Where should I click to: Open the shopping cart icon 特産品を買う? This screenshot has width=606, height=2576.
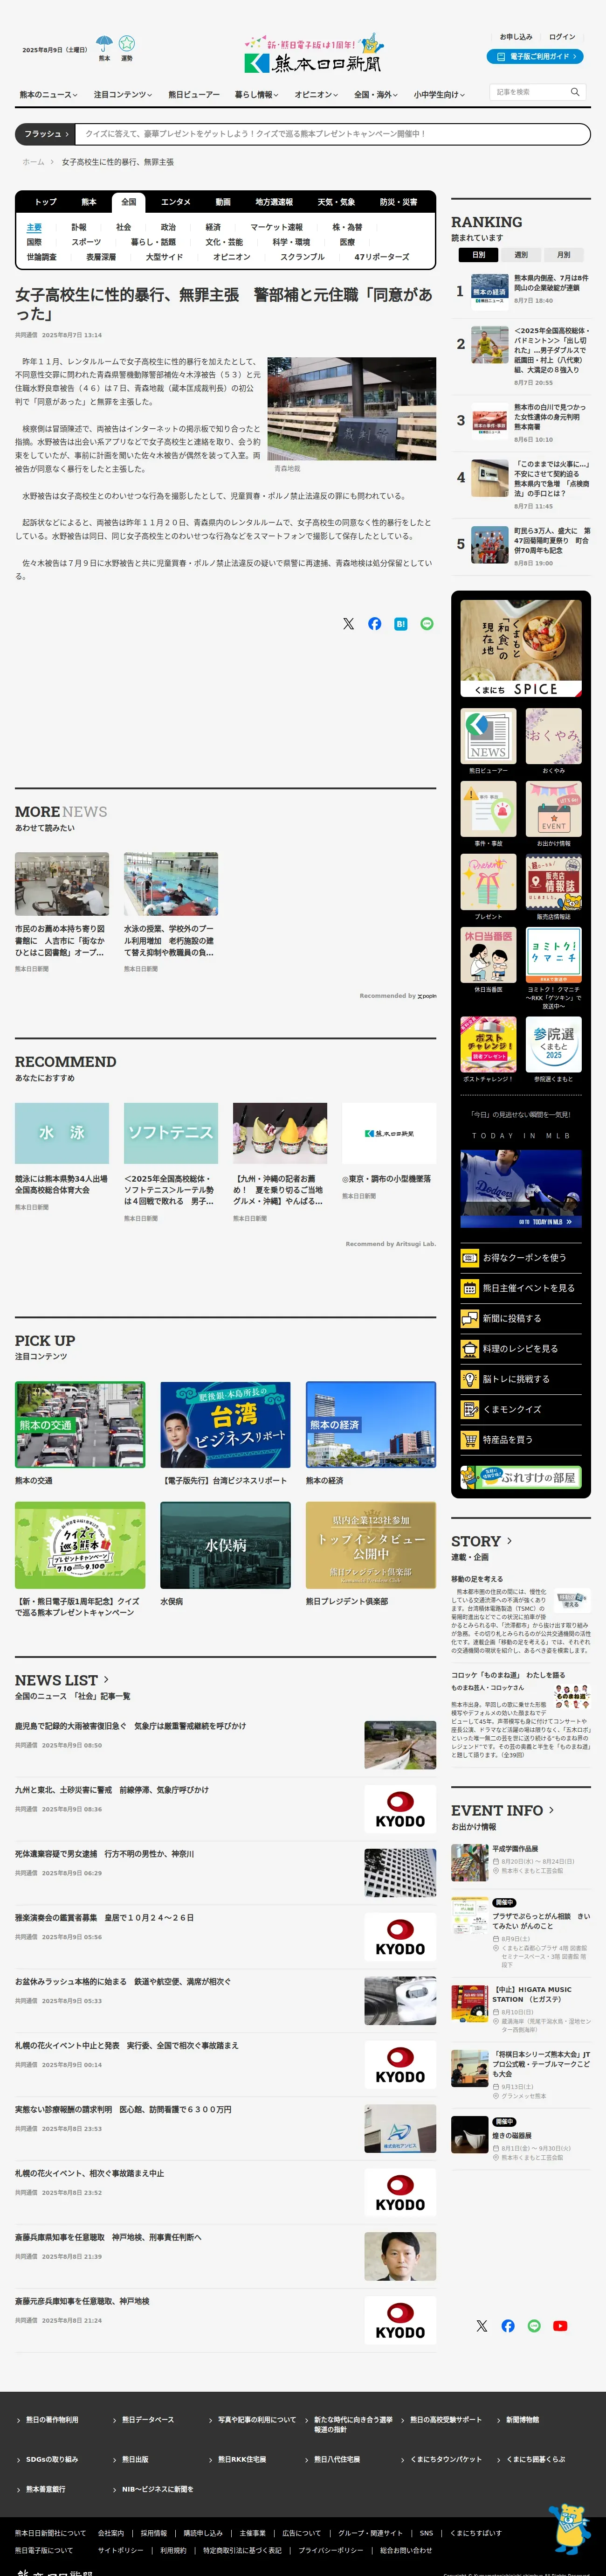pos(469,1439)
